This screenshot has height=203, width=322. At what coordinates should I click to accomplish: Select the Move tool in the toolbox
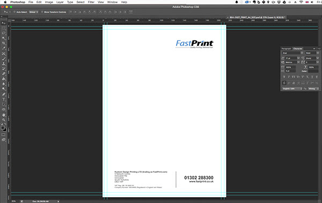pos(4,23)
